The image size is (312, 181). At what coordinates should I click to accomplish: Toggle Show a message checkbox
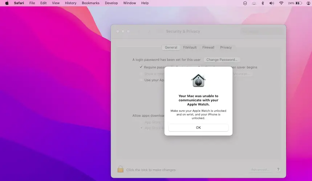point(141,73)
